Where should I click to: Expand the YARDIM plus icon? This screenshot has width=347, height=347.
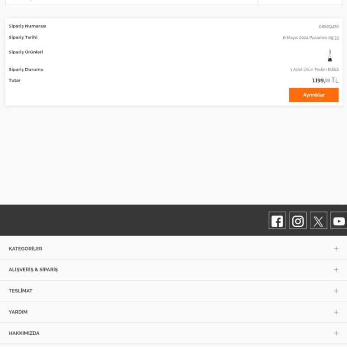pos(336,312)
